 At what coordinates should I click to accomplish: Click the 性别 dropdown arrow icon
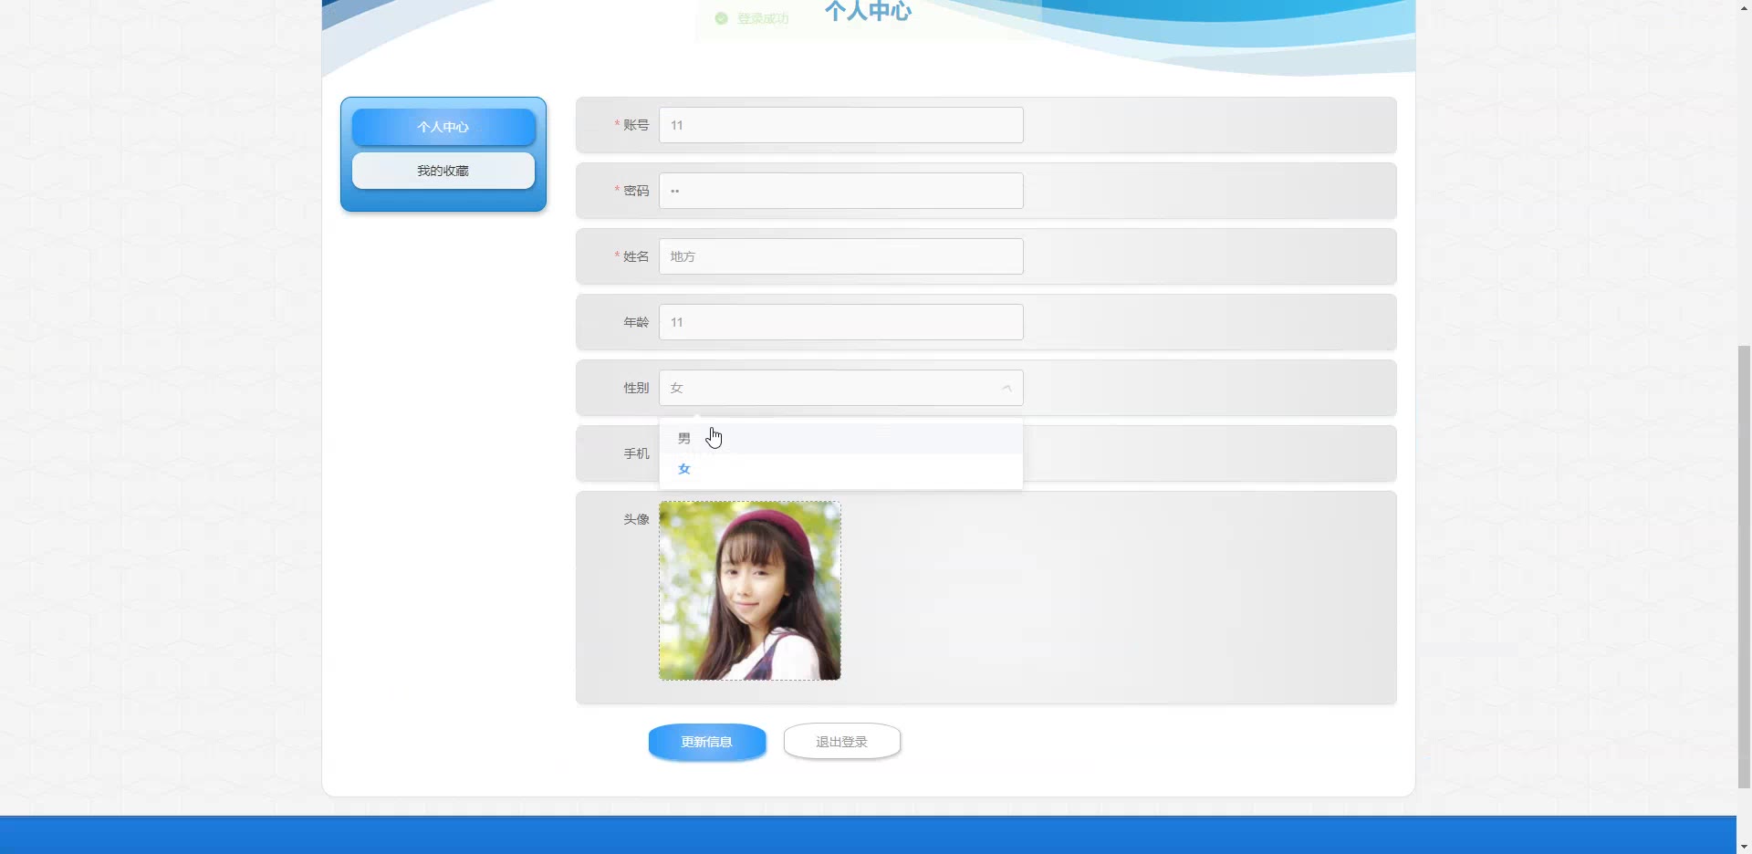[1006, 388]
